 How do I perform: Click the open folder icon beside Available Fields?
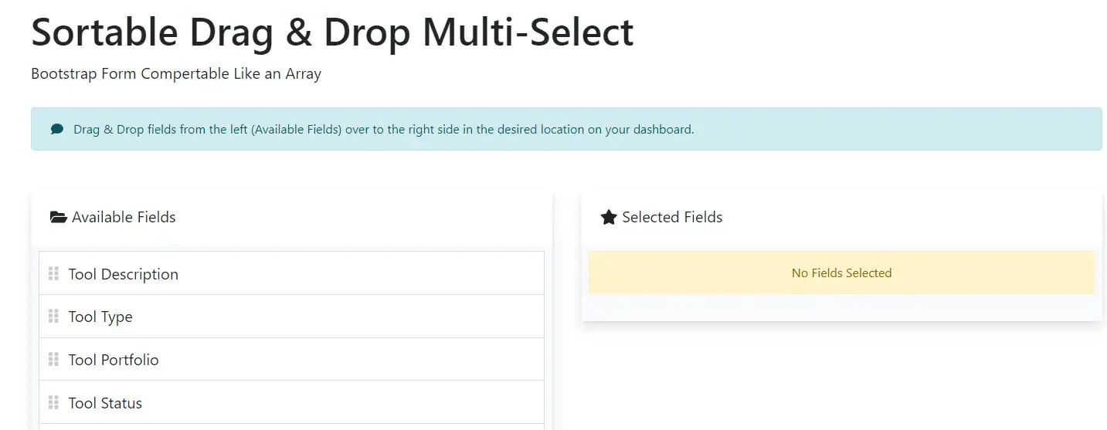[x=58, y=218]
